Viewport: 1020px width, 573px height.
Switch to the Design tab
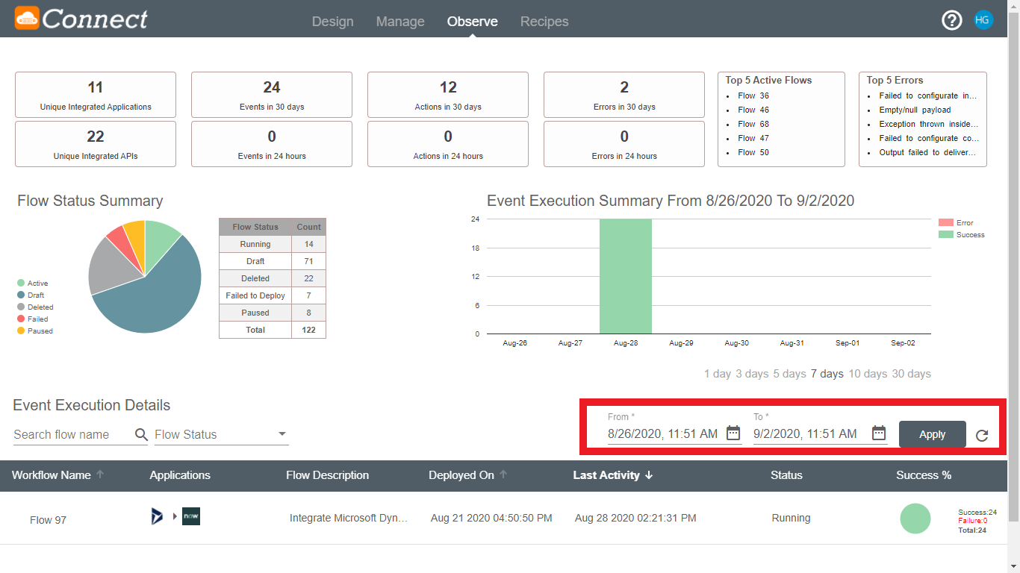[332, 22]
